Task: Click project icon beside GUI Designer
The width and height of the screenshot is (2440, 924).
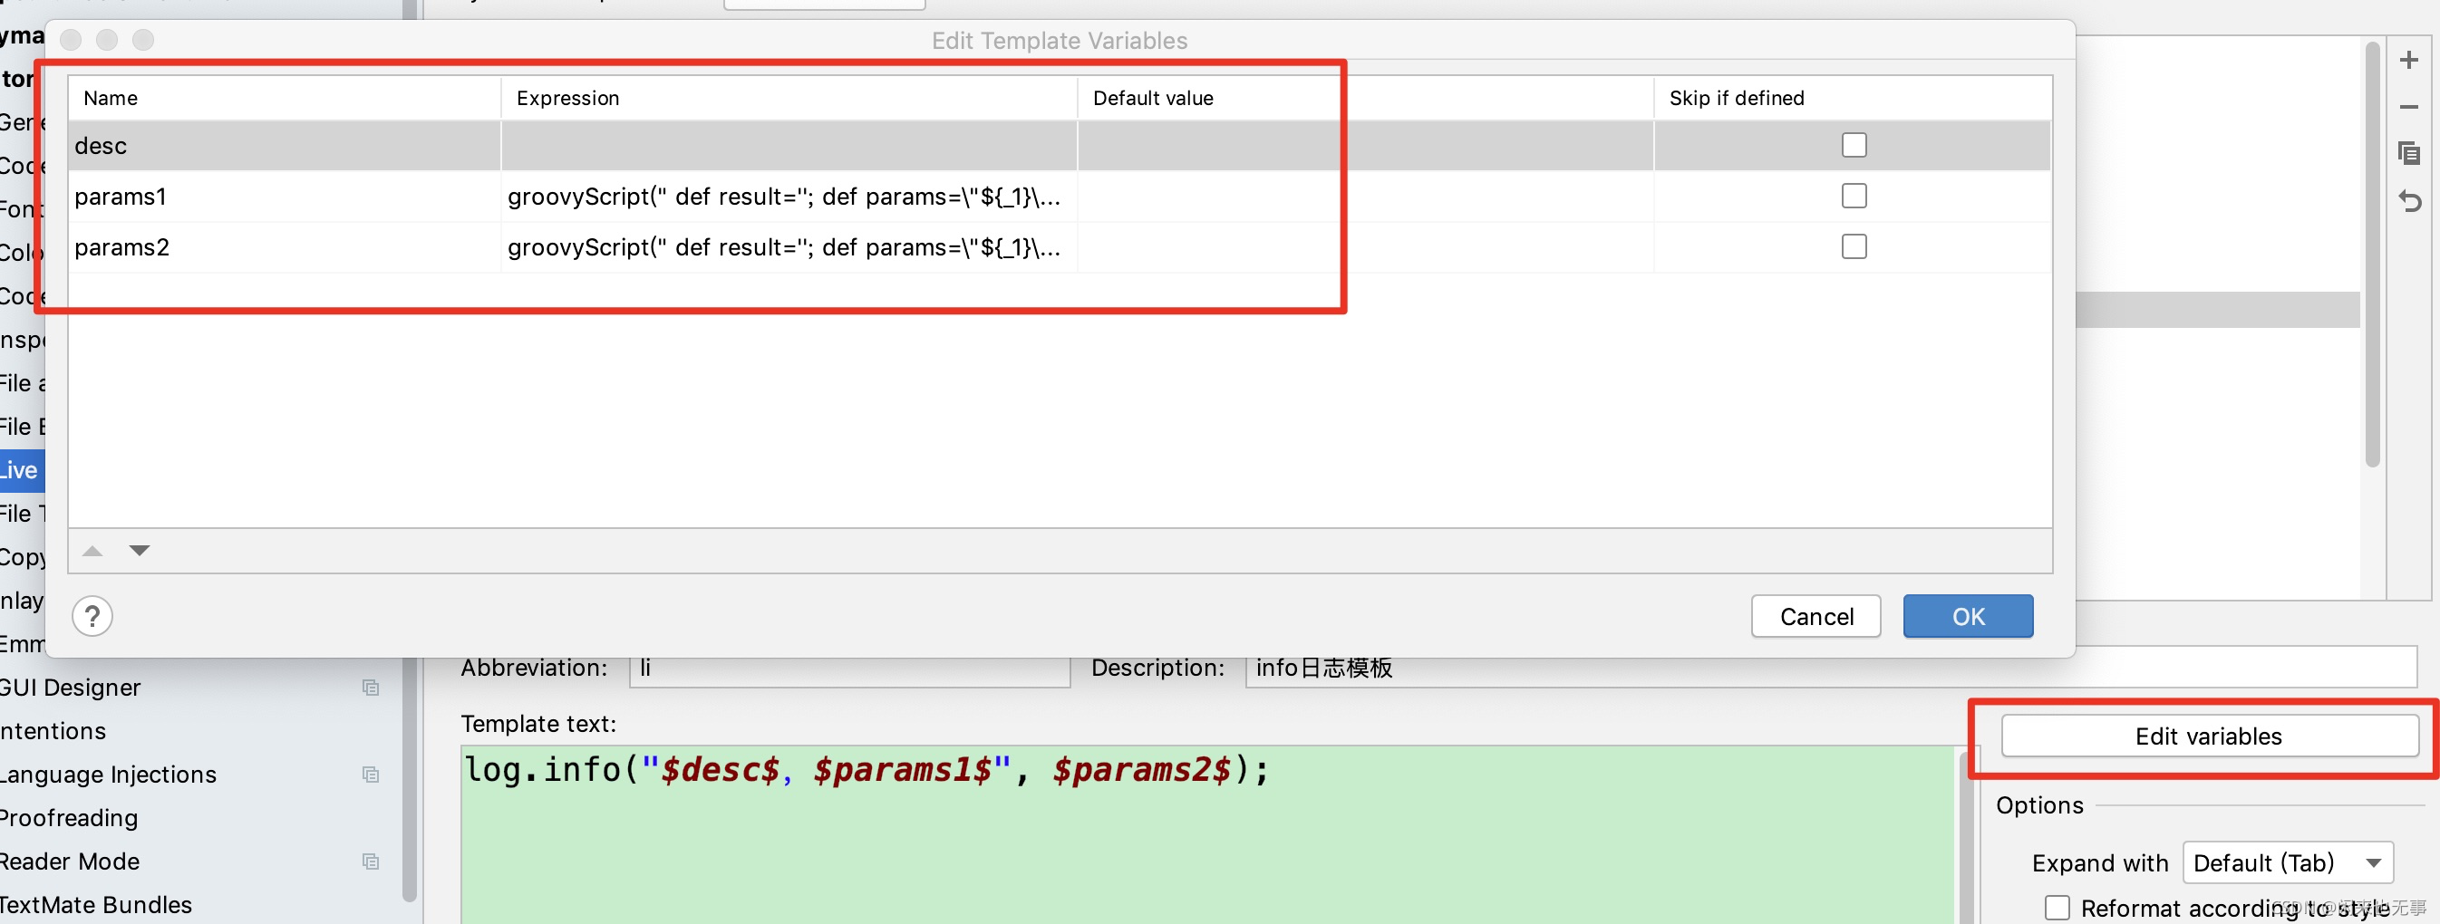Action: 371,688
